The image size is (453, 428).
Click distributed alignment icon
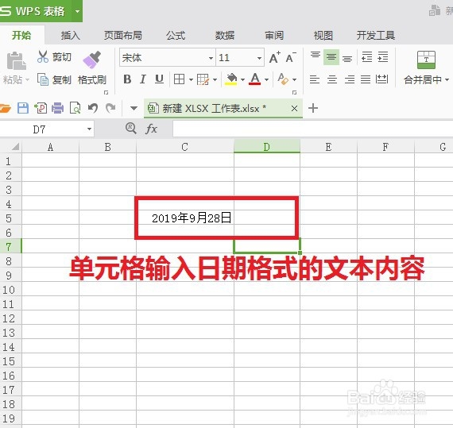(x=381, y=79)
